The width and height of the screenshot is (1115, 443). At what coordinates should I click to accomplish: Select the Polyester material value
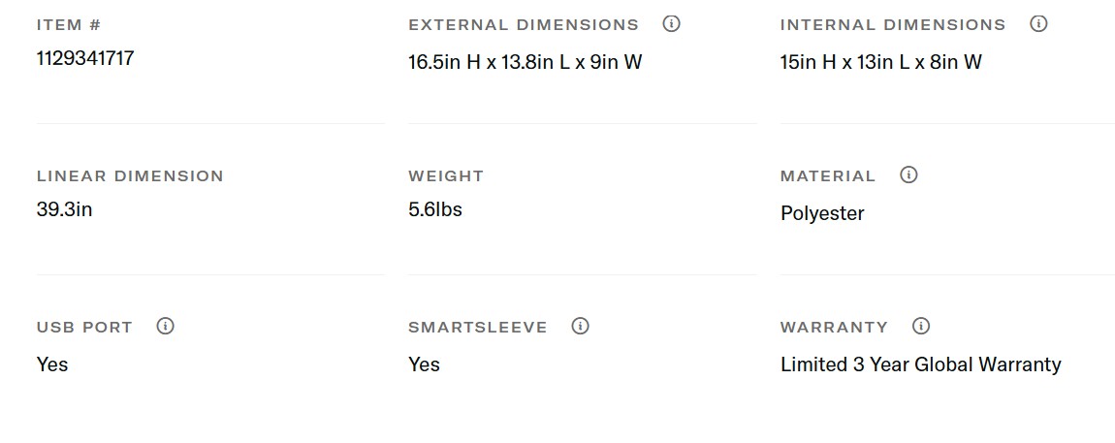(x=822, y=213)
